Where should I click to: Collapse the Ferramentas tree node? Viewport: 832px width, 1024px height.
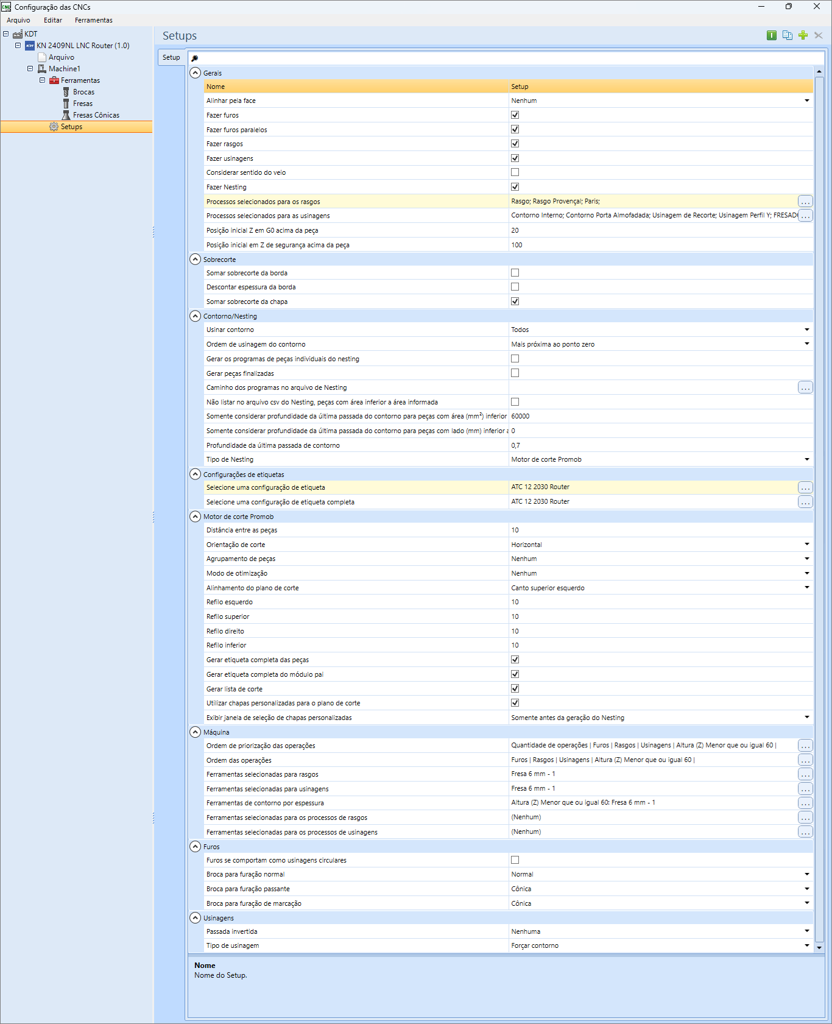(x=42, y=80)
